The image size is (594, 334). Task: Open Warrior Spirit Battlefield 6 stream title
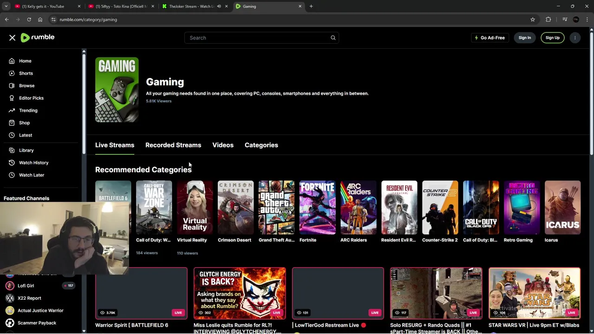tap(132, 325)
